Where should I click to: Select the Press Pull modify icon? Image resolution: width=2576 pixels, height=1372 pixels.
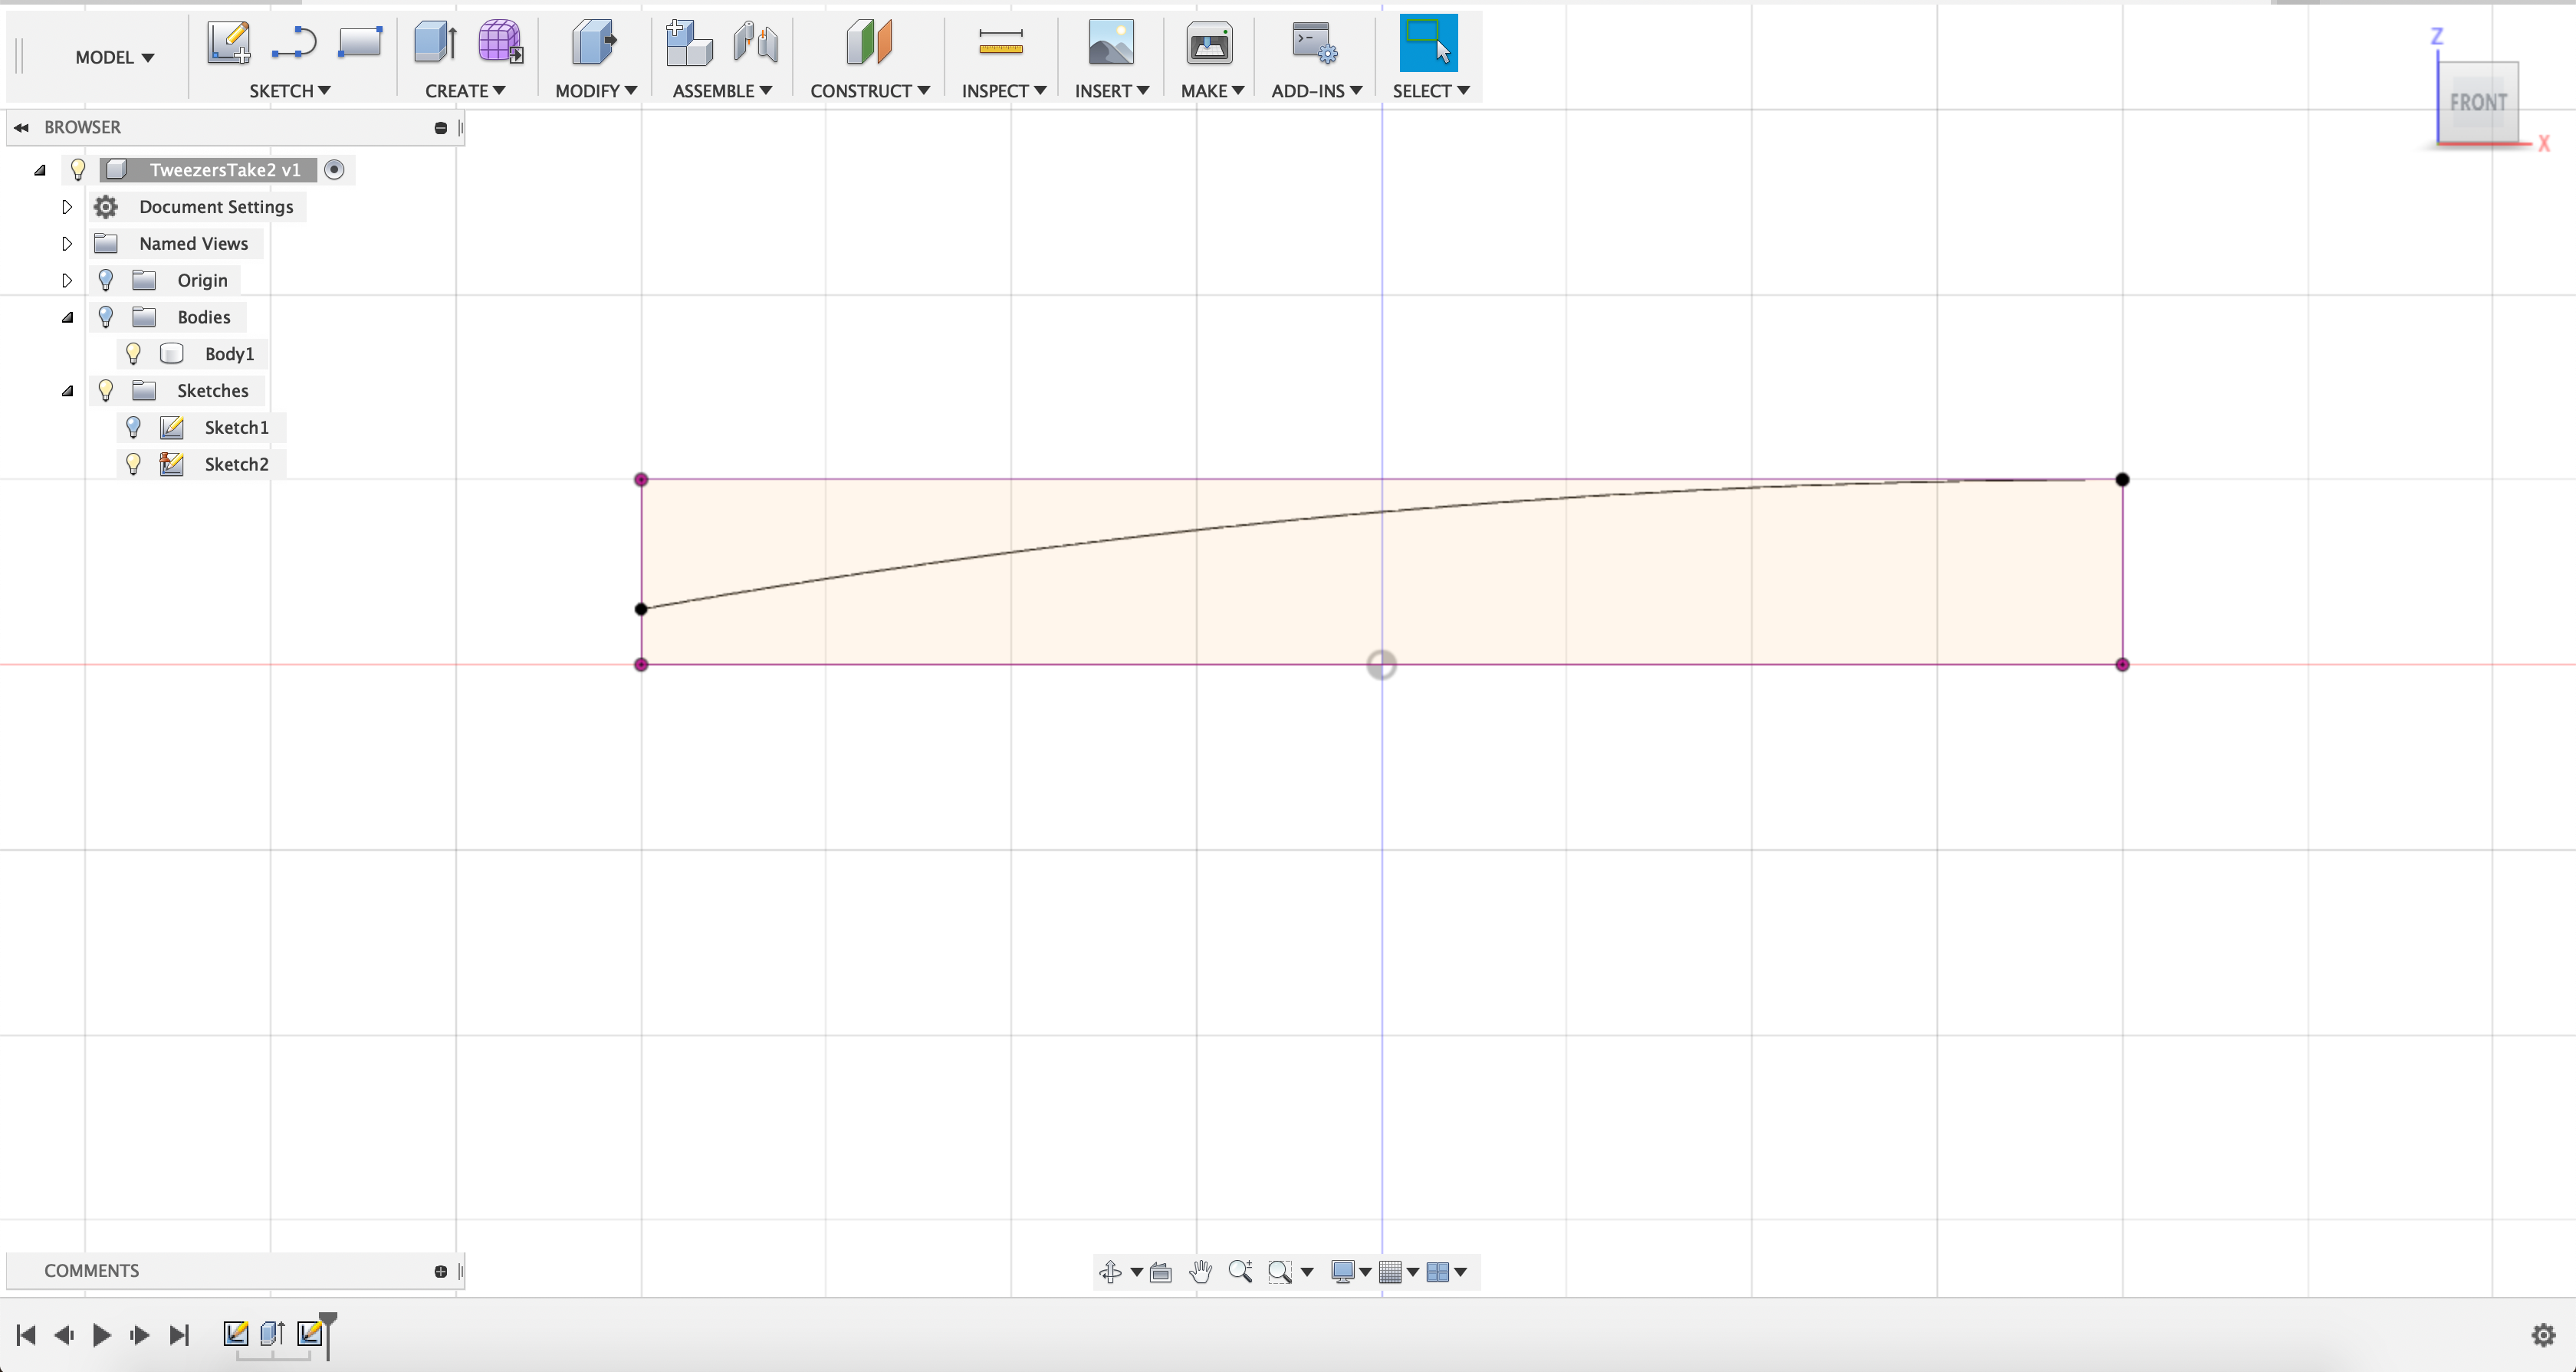(x=594, y=43)
